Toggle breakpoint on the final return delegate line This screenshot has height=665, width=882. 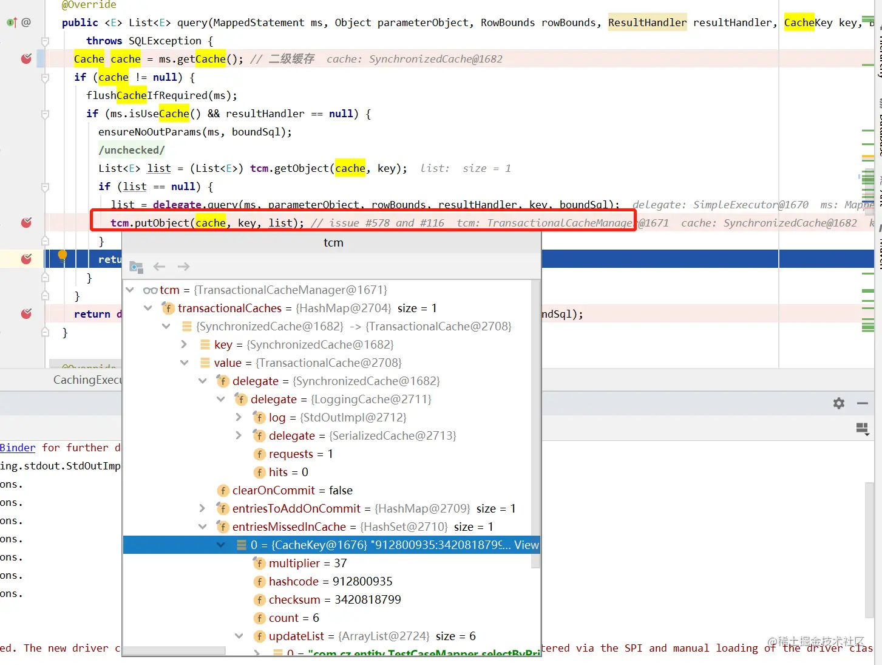(x=26, y=314)
